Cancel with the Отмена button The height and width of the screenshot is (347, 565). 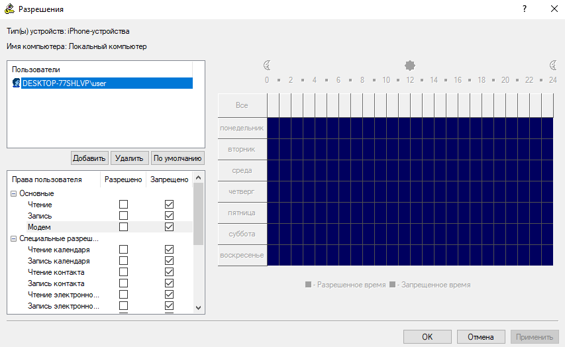[x=481, y=337]
